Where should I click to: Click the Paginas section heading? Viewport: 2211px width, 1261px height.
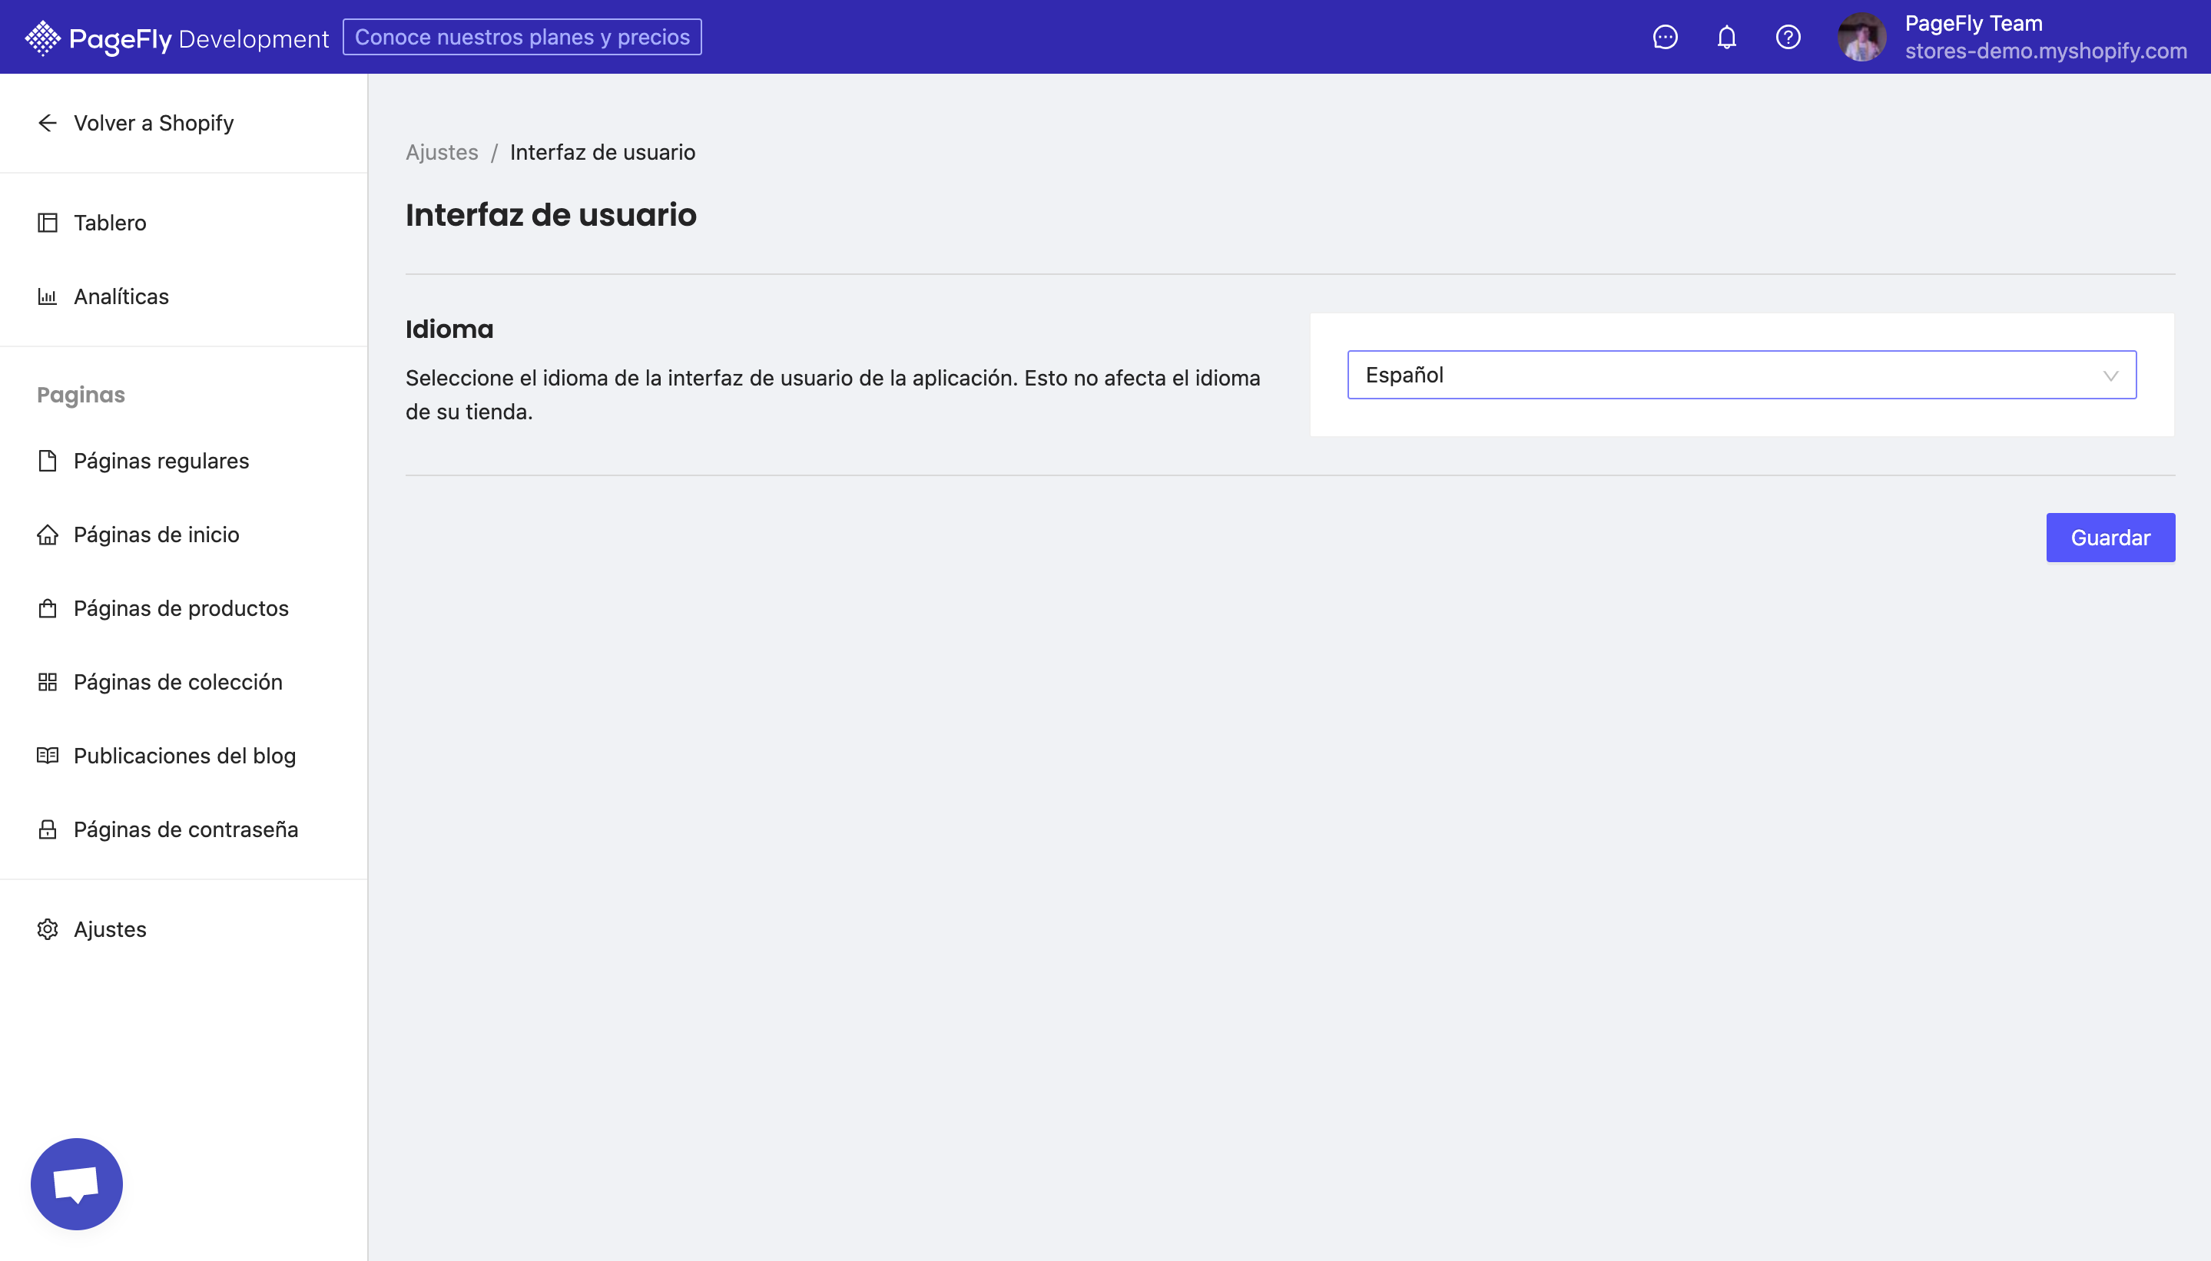point(81,395)
